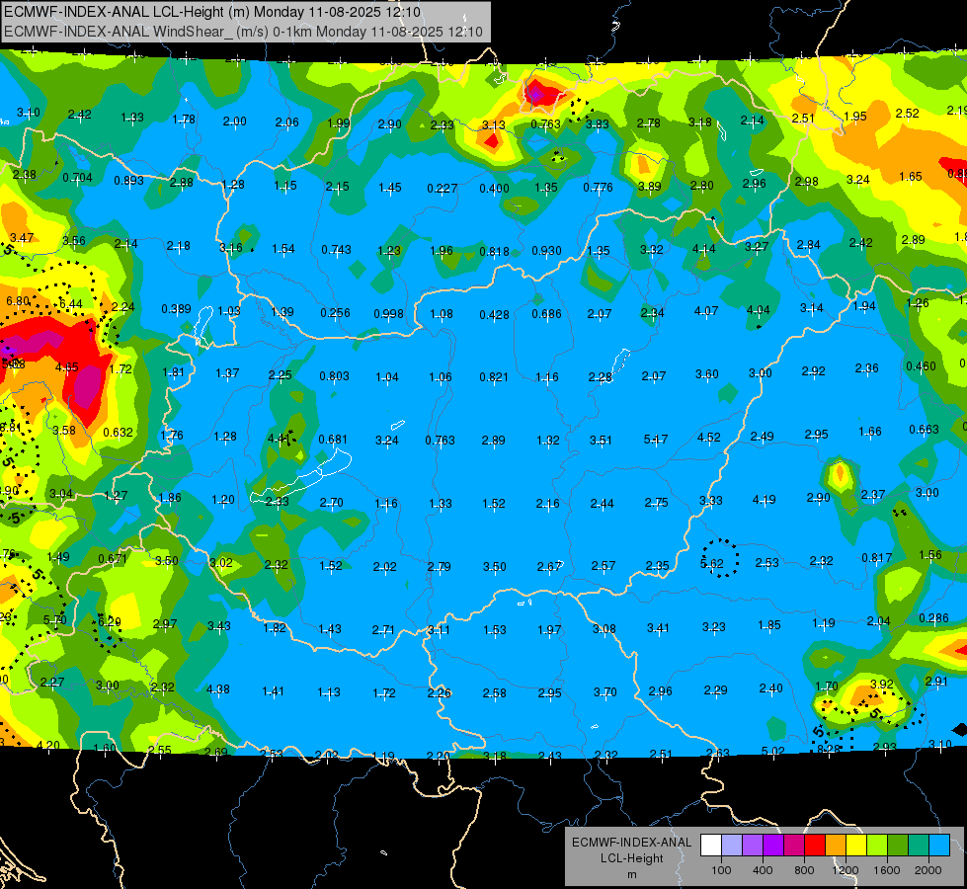Click the grid value 0.893

pyautogui.click(x=128, y=181)
